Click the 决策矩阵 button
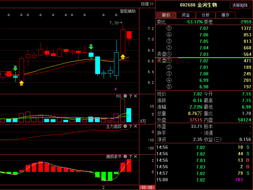The image size is (253, 190). (x=240, y=5)
